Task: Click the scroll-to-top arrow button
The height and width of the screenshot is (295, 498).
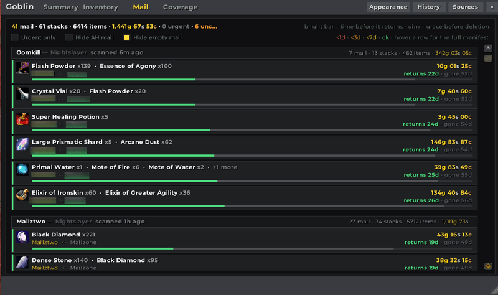Action: pos(488,49)
